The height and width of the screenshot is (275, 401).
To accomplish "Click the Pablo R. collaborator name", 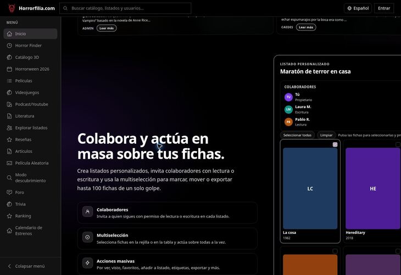I will coord(302,119).
